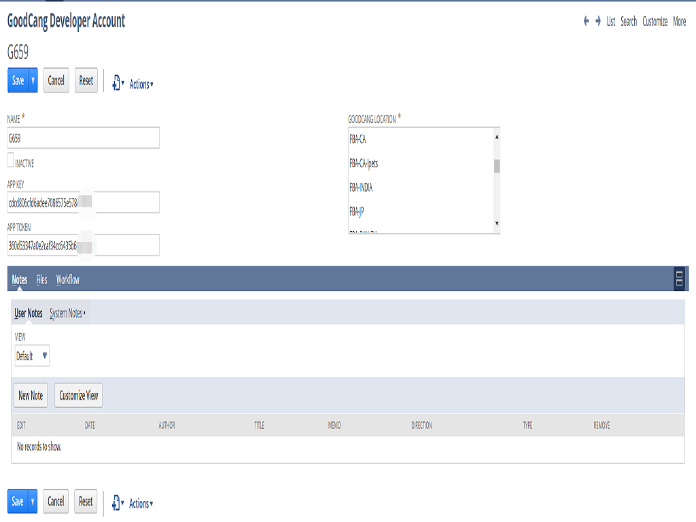Click the AUTHOR column header
This screenshot has height=522, width=696.
167,425
